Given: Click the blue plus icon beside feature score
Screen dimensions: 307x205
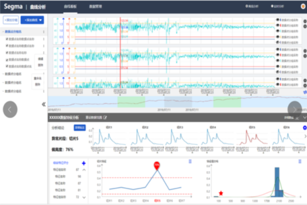Looking at the screenshot, I should click(84, 163).
